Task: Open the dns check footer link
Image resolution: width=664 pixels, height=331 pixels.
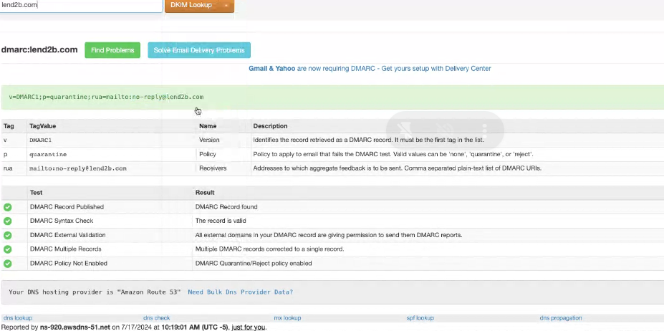Action: pos(156,318)
